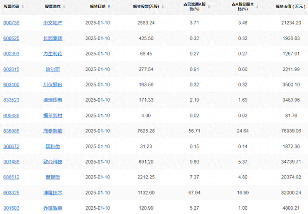The image size is (308, 214).
Task: Select the 7625.28 unlocked shares cell
Action: point(146,131)
